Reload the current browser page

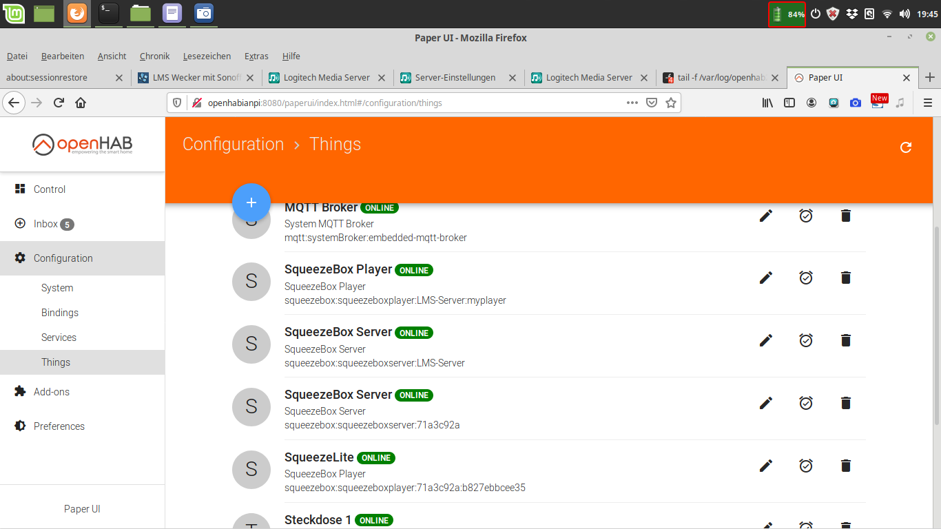pyautogui.click(x=59, y=103)
